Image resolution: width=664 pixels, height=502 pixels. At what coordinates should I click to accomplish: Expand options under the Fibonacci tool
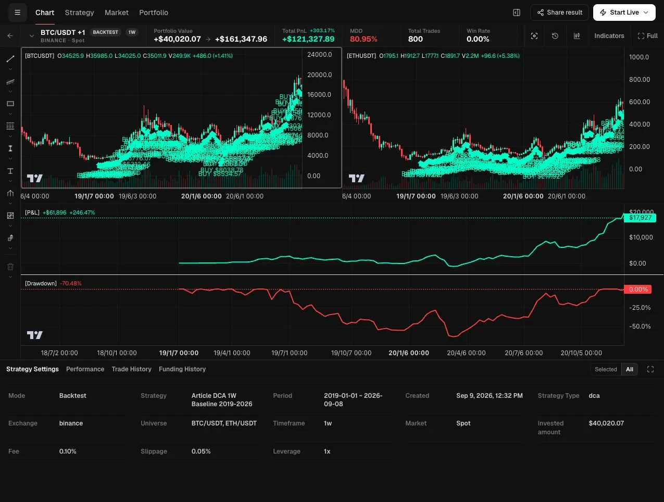(x=10, y=136)
